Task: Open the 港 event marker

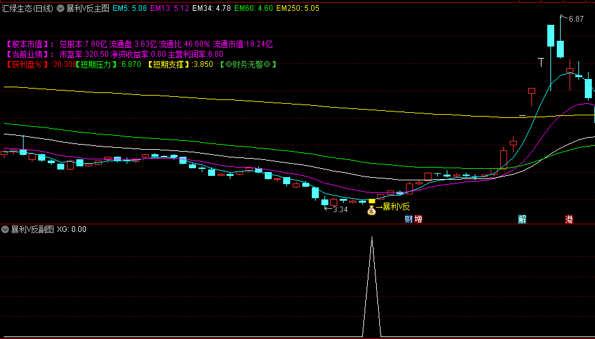Action: (x=569, y=219)
